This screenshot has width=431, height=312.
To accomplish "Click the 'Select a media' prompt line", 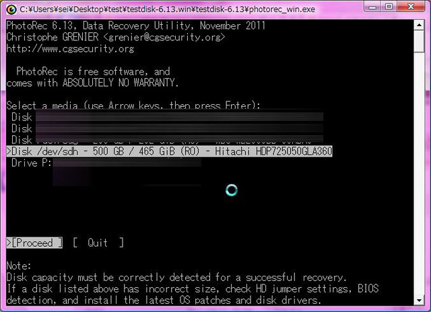I will pos(133,106).
